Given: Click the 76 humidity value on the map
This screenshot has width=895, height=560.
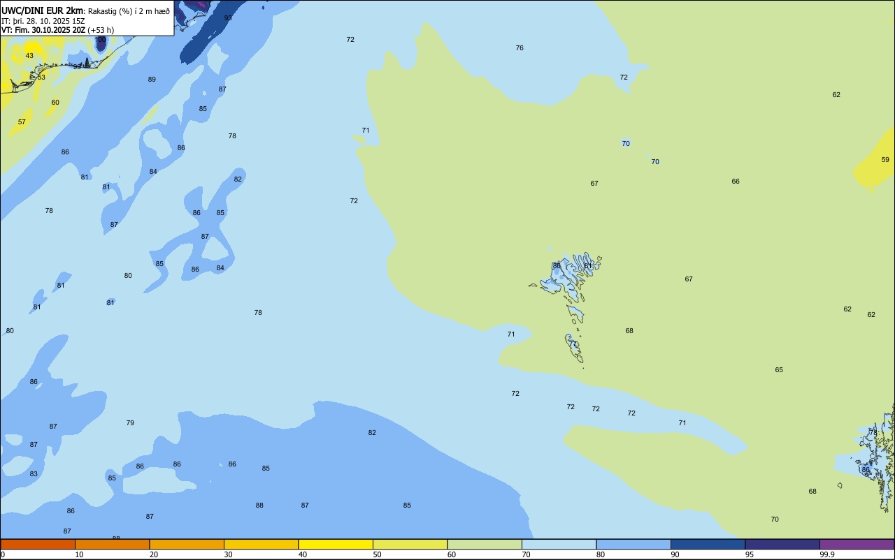Looking at the screenshot, I should coord(520,47).
